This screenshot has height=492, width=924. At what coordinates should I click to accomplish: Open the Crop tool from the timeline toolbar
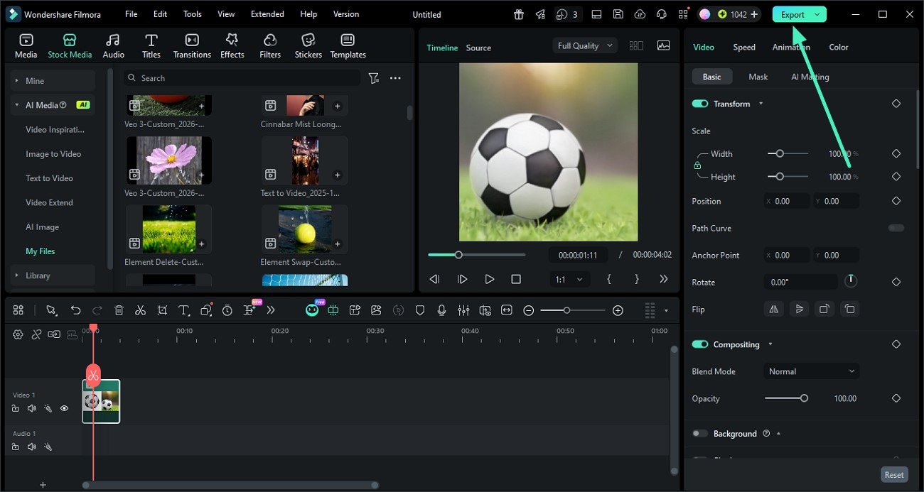tap(162, 310)
